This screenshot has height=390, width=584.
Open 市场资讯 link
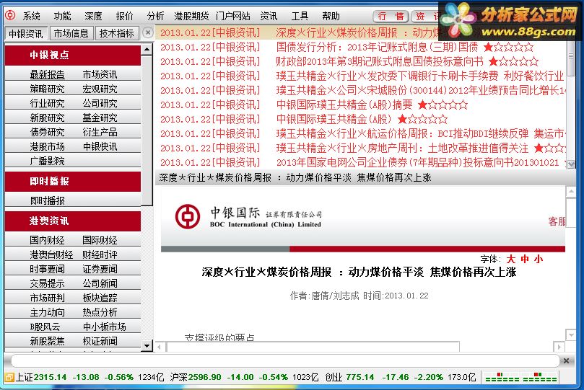[x=100, y=75]
